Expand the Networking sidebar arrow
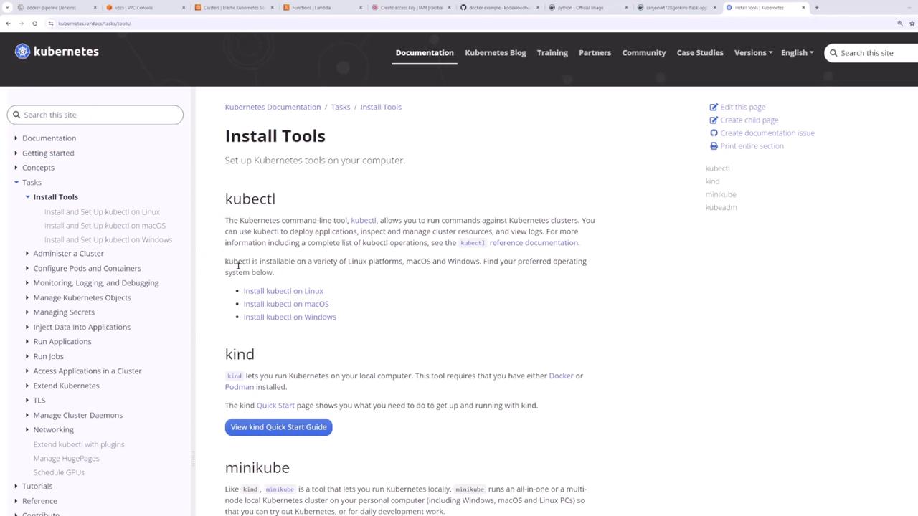This screenshot has height=516, width=918. click(27, 429)
